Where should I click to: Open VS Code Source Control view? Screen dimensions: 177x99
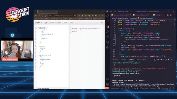pyautogui.click(x=108, y=26)
